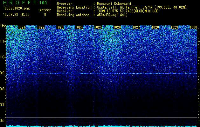The width and height of the screenshot is (200, 127).
Task: Click the 1627 time marker
Action: click(x=136, y=27)
